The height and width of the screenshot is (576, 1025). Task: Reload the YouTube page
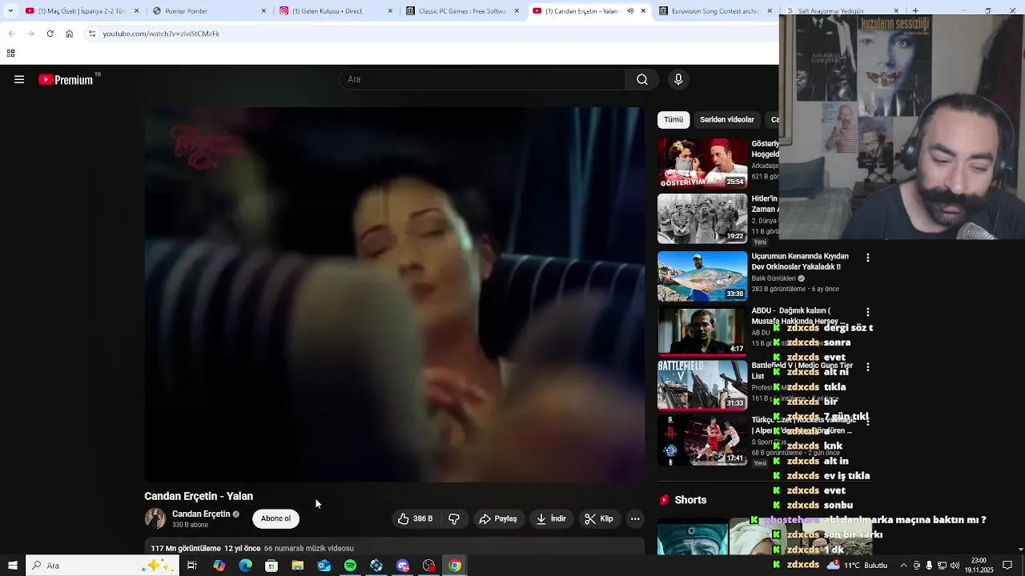click(50, 34)
